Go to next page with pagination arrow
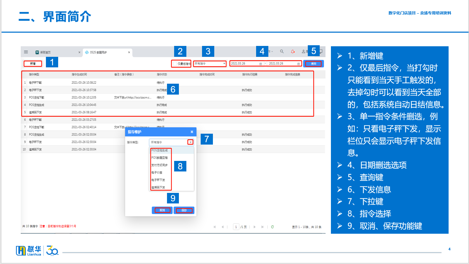This screenshot has width=469, height=264. (254, 227)
